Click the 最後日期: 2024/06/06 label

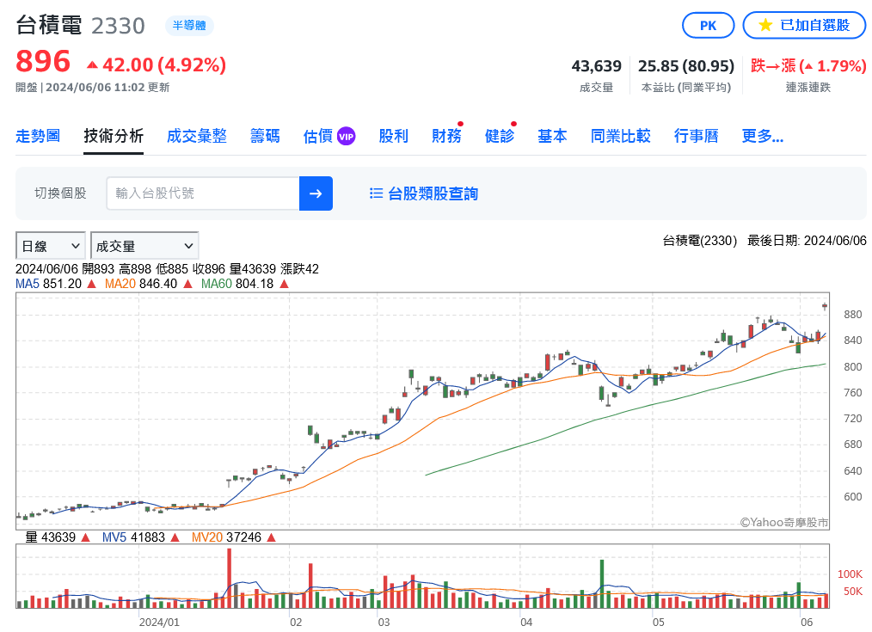807,241
